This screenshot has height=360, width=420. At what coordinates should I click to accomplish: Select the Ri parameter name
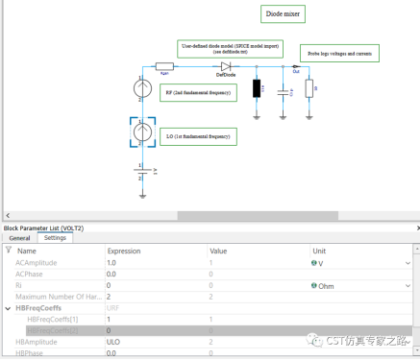point(18,285)
